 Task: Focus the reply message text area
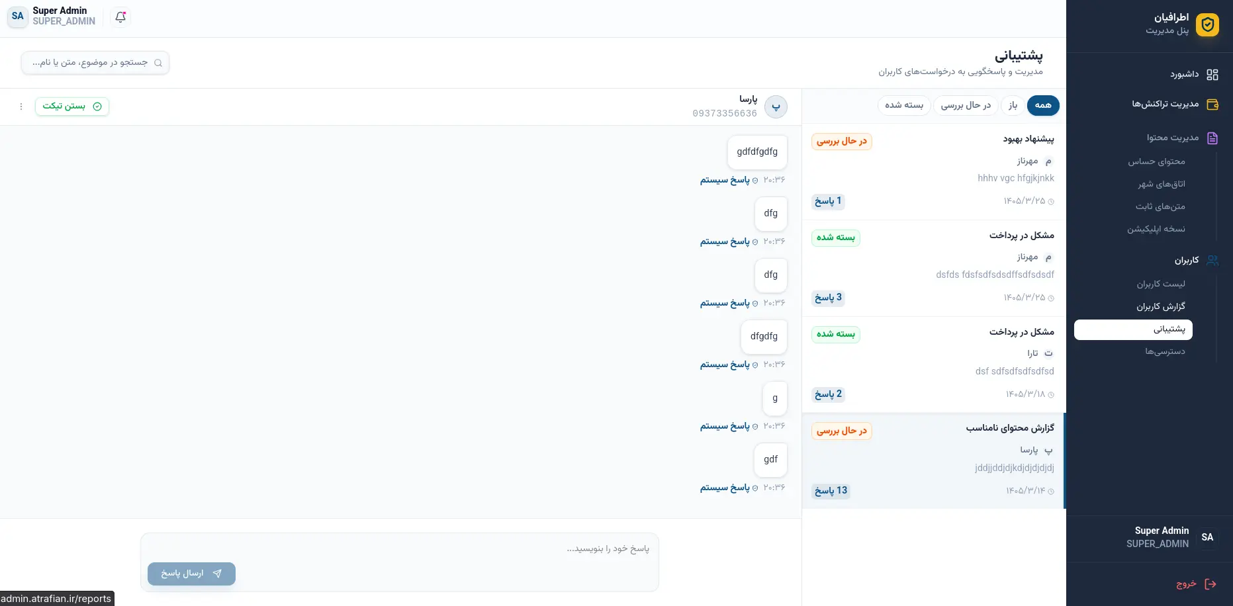pyautogui.click(x=400, y=549)
